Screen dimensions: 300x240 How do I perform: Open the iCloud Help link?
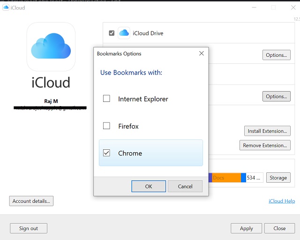[x=282, y=201]
